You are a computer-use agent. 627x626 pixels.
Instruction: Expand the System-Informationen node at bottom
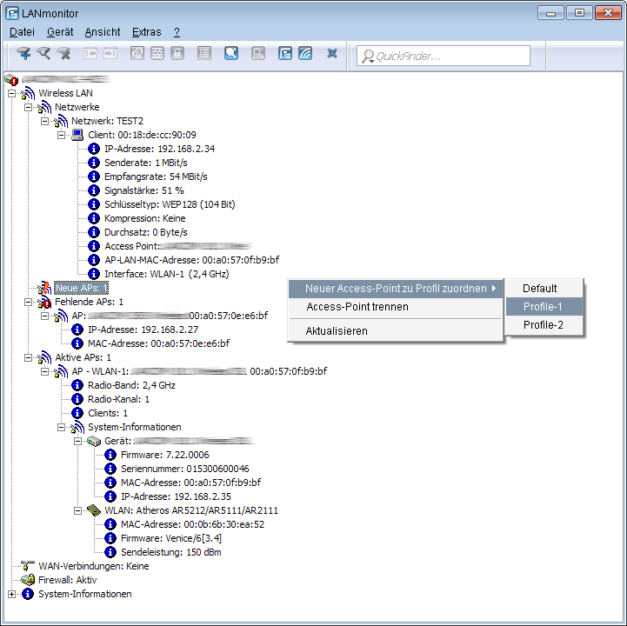(x=11, y=594)
